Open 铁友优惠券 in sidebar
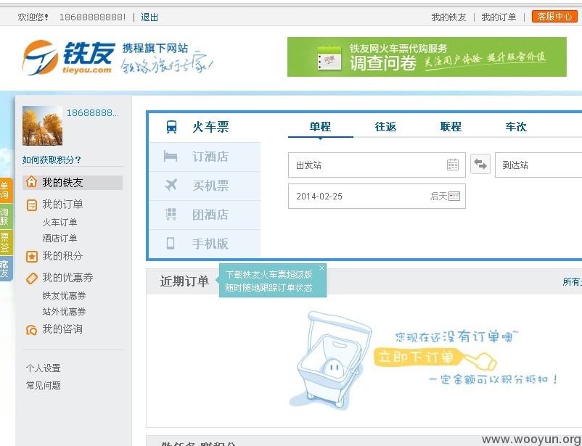The image size is (582, 446). [x=64, y=296]
